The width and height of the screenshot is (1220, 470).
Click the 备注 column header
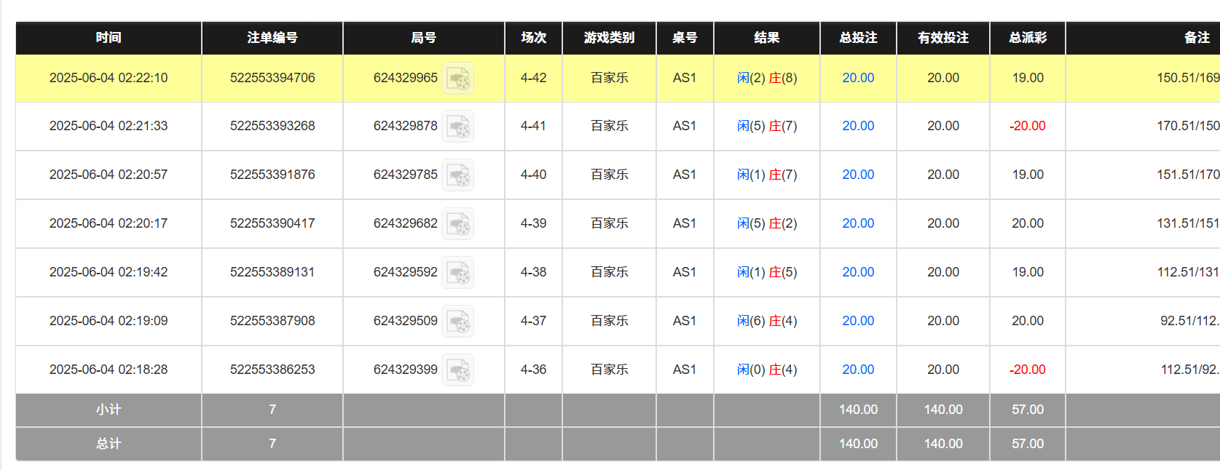click(1196, 38)
